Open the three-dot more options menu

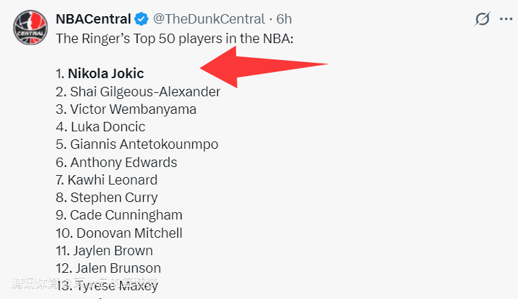click(x=506, y=19)
